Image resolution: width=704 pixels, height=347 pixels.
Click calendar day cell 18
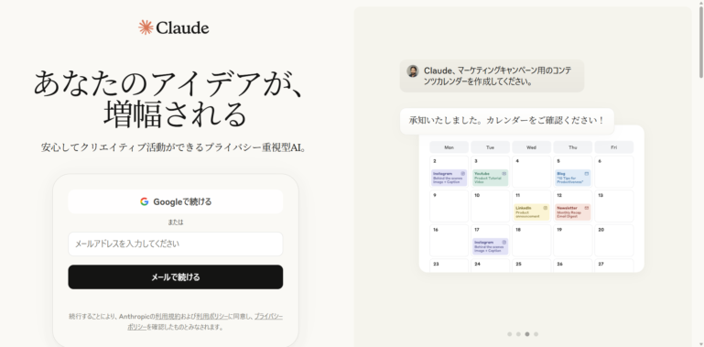[x=531, y=241]
